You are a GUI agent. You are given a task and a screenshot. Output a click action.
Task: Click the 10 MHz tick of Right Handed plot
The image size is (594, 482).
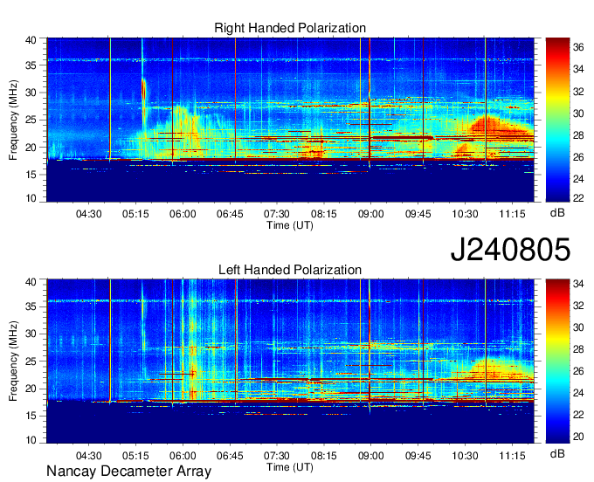click(31, 198)
